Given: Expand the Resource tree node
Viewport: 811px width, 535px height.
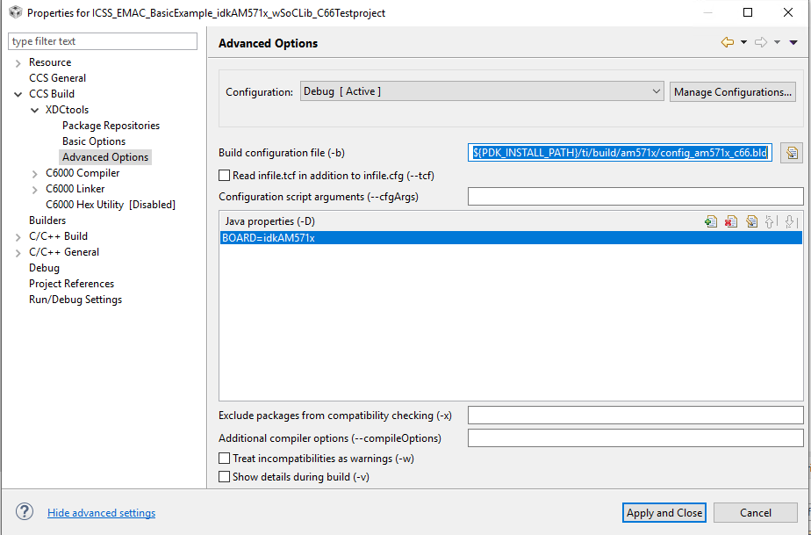Looking at the screenshot, I should [18, 62].
